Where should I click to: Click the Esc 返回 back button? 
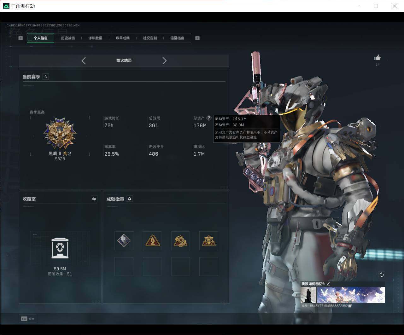tap(27, 319)
